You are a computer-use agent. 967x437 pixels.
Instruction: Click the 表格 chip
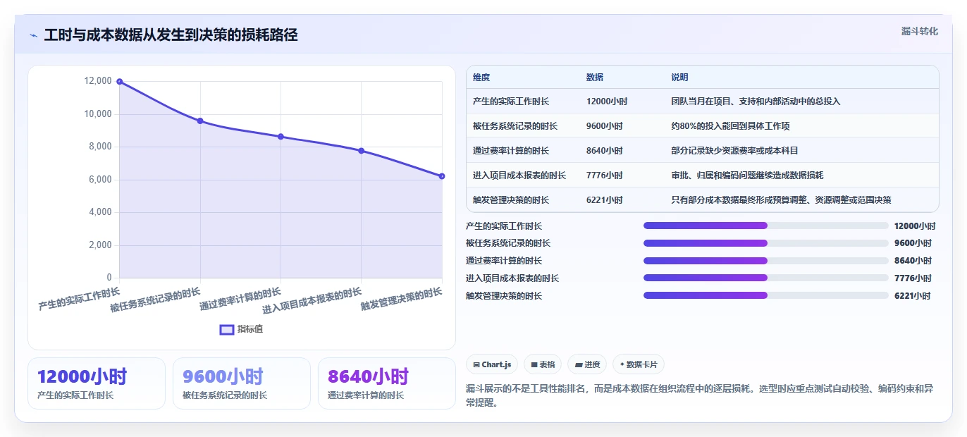click(x=543, y=364)
